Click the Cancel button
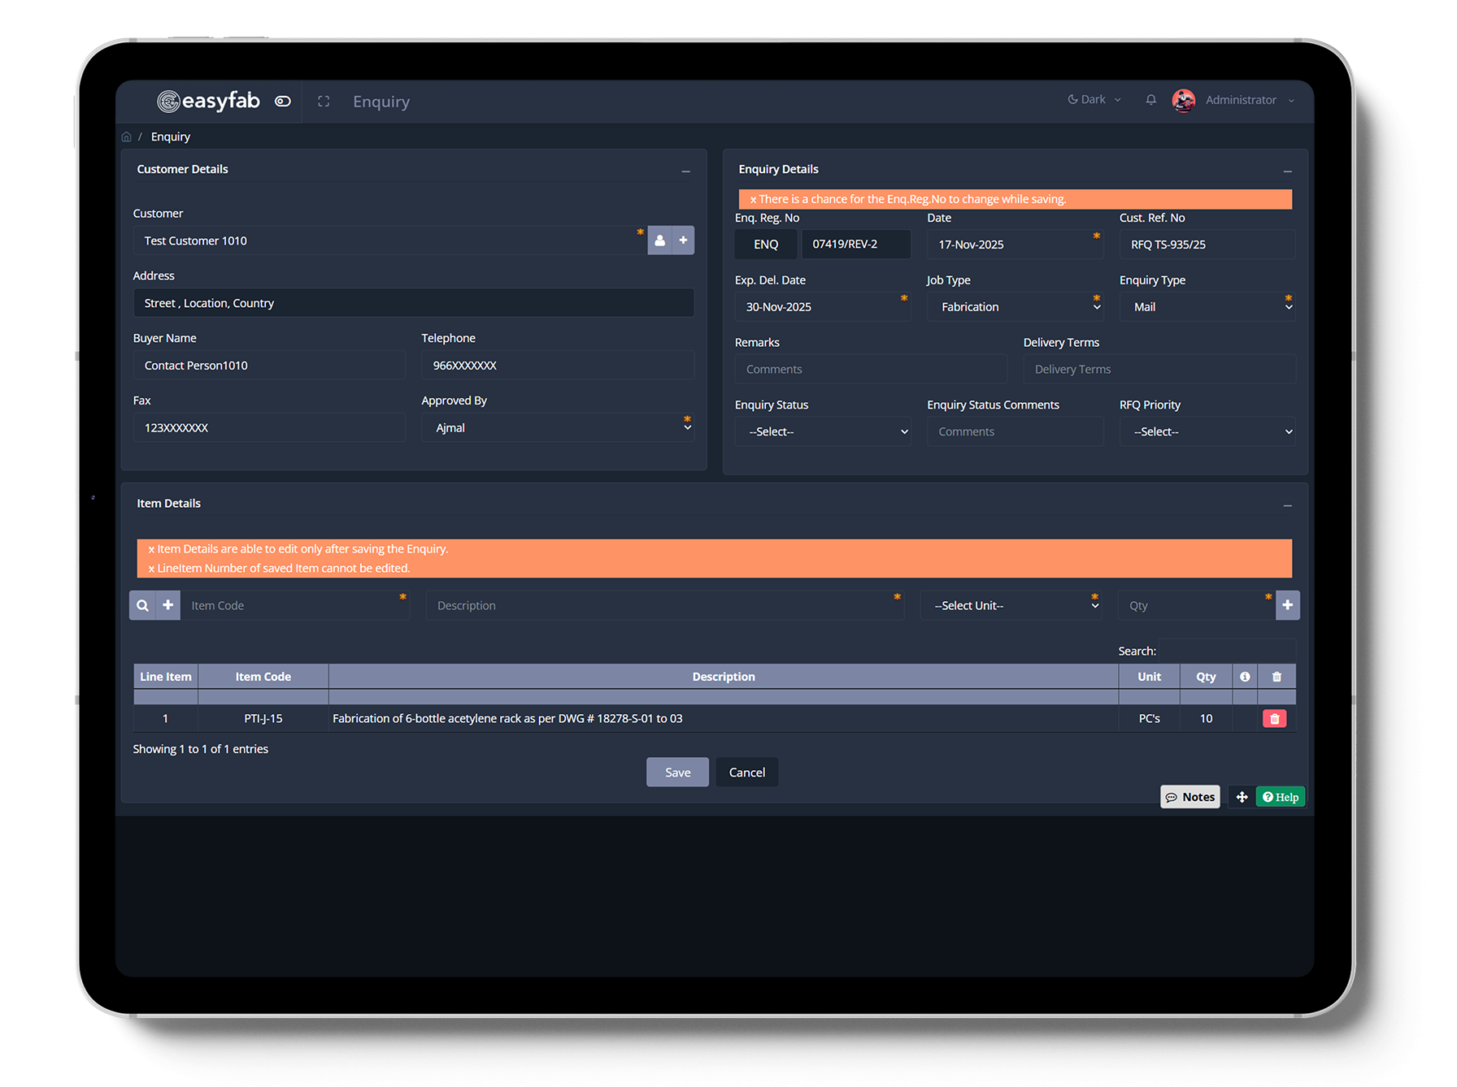The height and width of the screenshot is (1087, 1457). (x=747, y=773)
